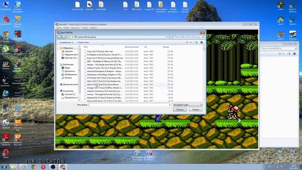Viewport: 302px width, 170px height.
Task: Click the Open ROM dialog search box
Action: (189, 37)
